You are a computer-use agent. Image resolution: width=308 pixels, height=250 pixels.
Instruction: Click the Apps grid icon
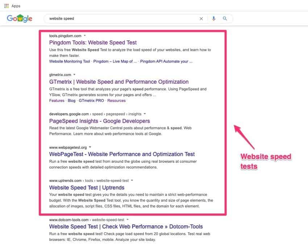(x=7, y=6)
